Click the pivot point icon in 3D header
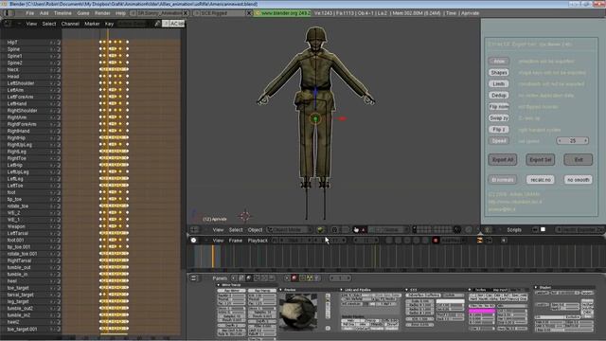Screen dimensions: 606x341 pyautogui.click(x=334, y=229)
